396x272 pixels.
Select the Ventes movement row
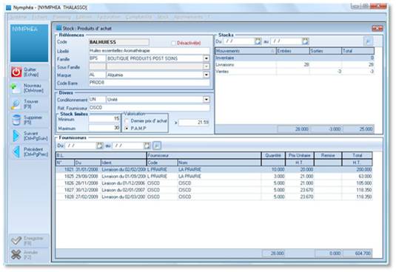(x=295, y=72)
